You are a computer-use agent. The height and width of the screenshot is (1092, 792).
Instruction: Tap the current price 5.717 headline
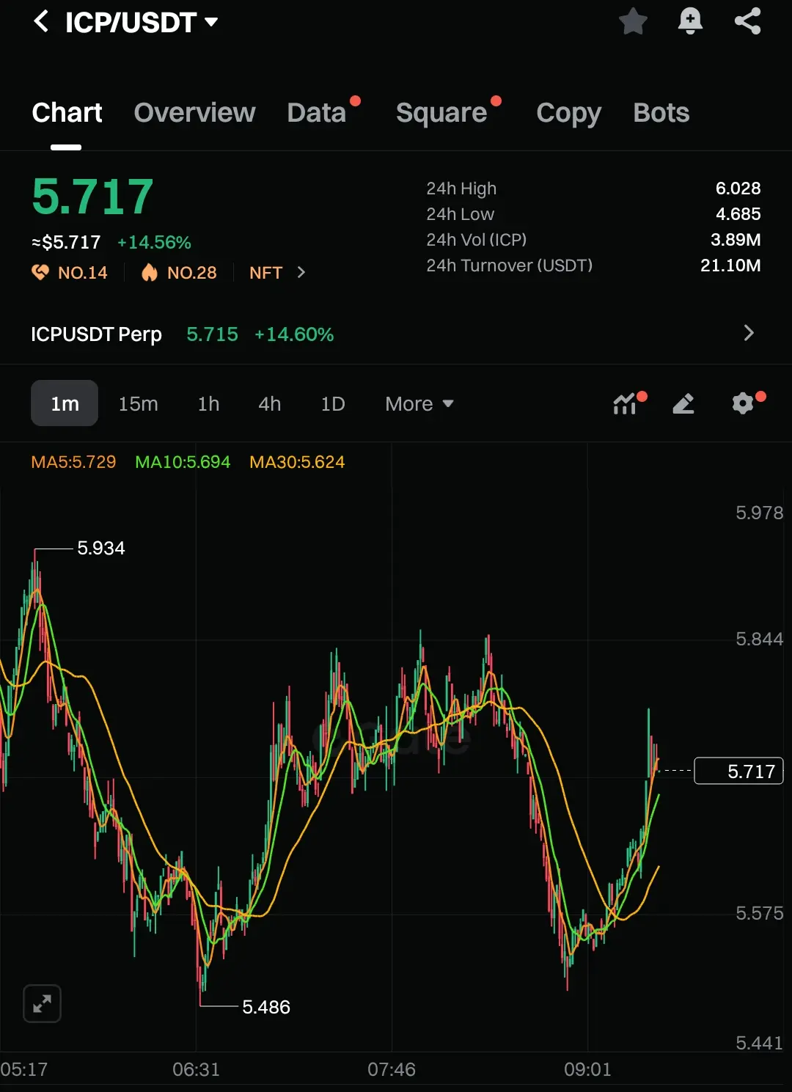click(x=92, y=197)
